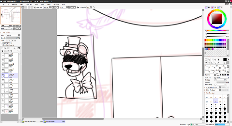Choose the SelErs tool
Image resolution: width=232 pixels, height=126 pixels.
tap(224, 67)
